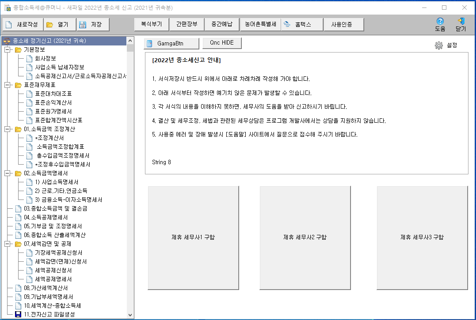Screen dimensions: 476x320
Task: Click the folder icon of 07.세액감면 및 공제
Action: (18, 244)
